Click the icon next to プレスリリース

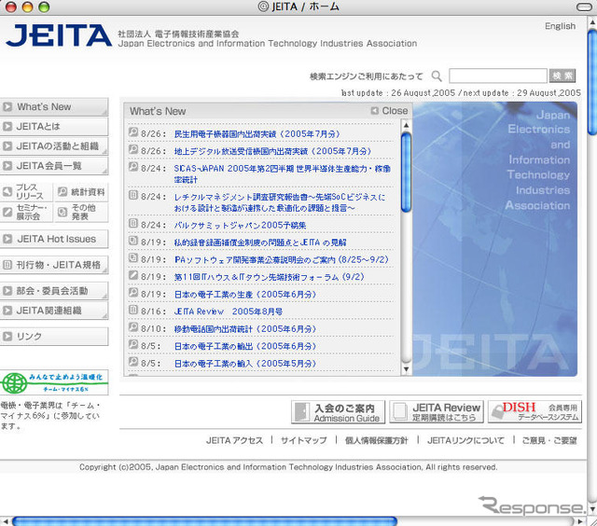point(7,191)
